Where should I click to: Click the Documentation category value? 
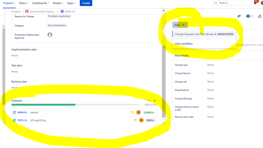[57, 25]
